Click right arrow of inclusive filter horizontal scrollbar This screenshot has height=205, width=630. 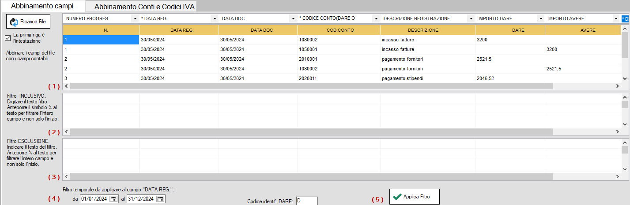coord(617,132)
